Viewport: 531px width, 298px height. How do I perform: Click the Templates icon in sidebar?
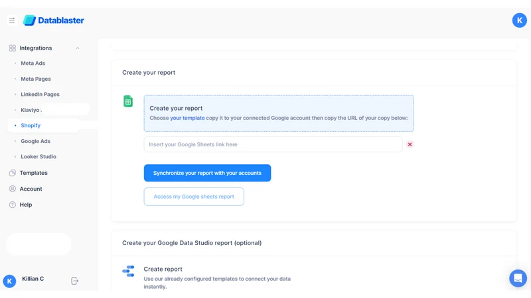[x=13, y=173]
